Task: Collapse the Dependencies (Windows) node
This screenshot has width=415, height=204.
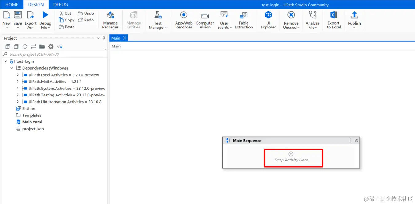Action: pyautogui.click(x=12, y=68)
